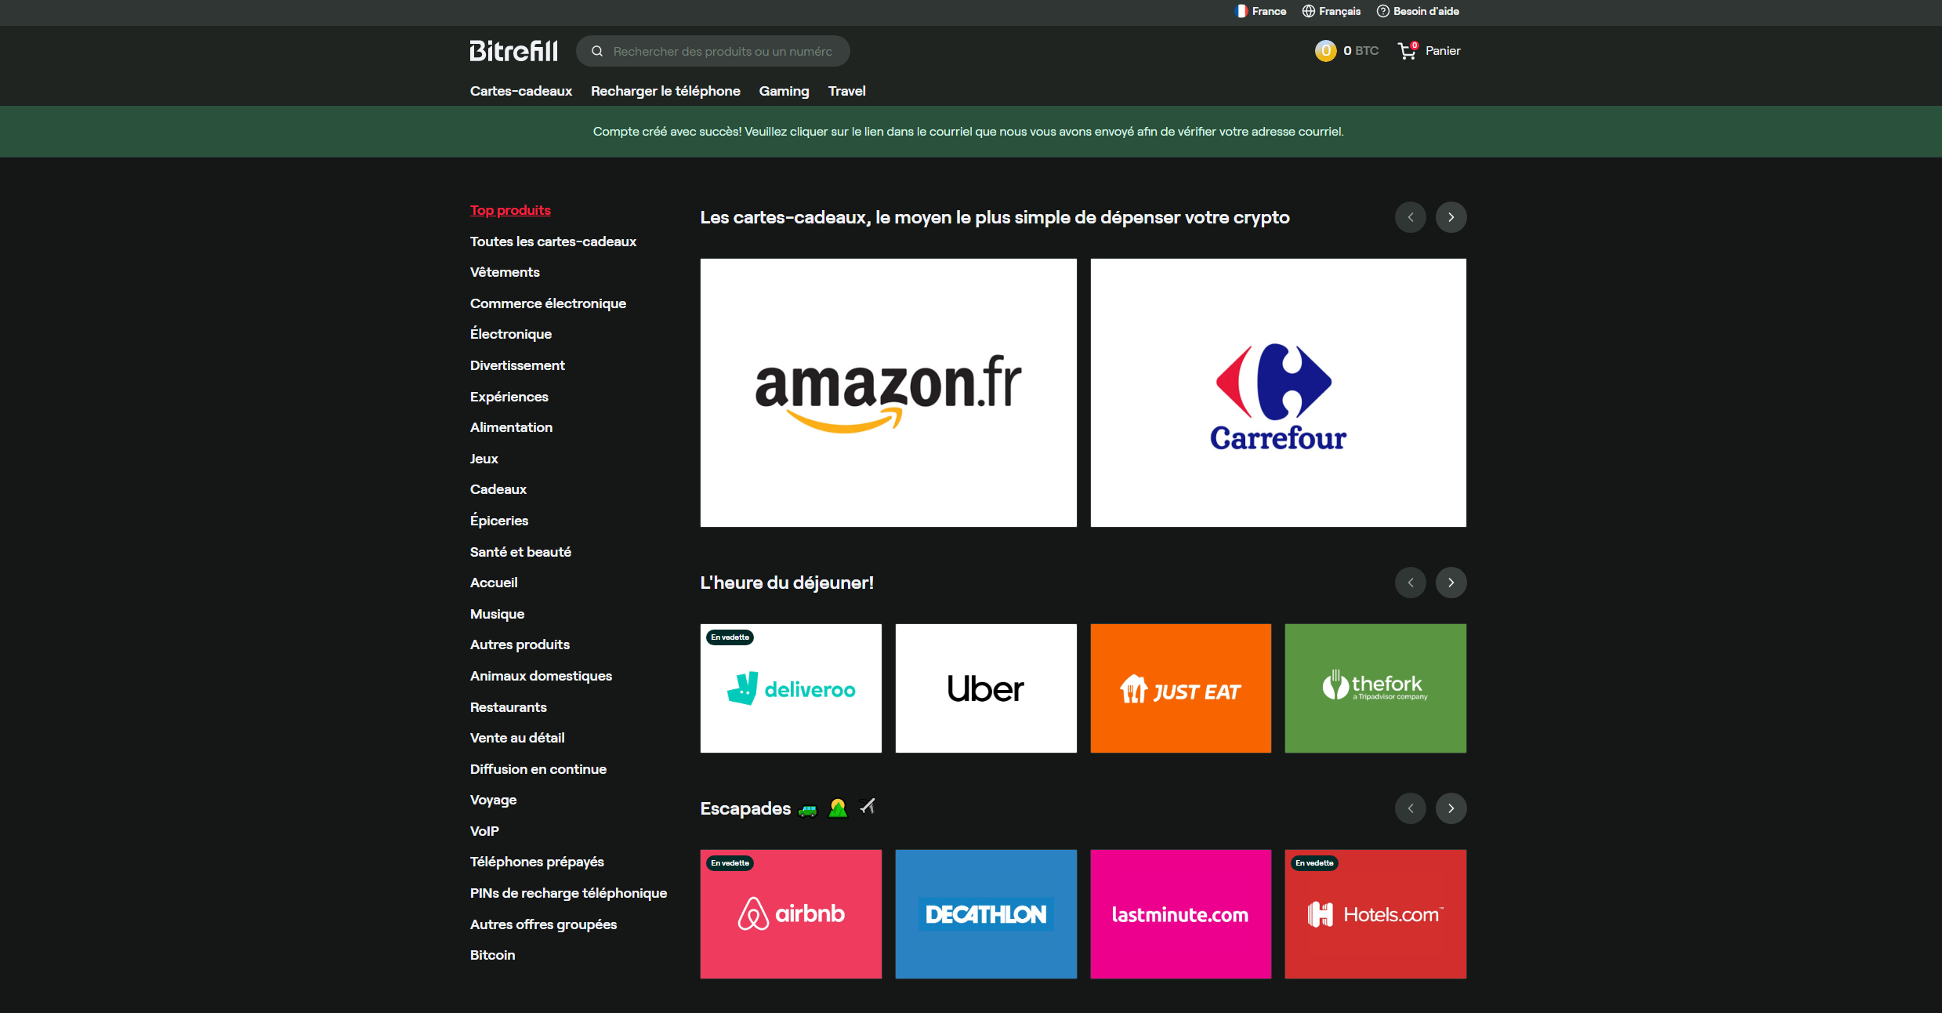Open the Travel menu
Viewport: 1942px width, 1013px height.
[x=847, y=91]
